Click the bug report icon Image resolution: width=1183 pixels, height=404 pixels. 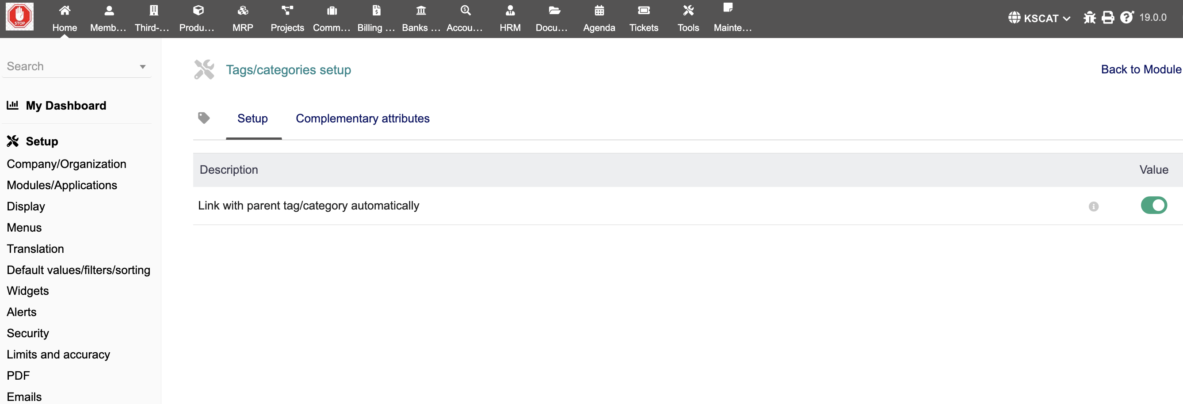click(1089, 18)
